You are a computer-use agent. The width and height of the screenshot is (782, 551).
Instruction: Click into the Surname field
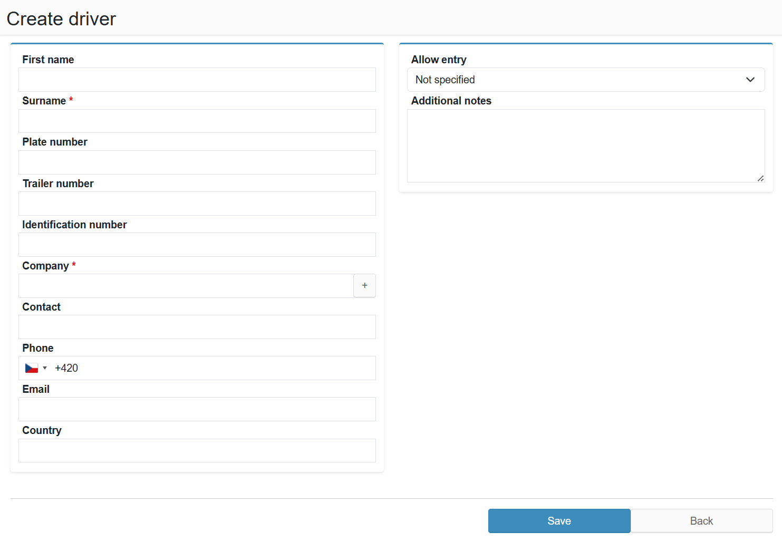click(197, 121)
